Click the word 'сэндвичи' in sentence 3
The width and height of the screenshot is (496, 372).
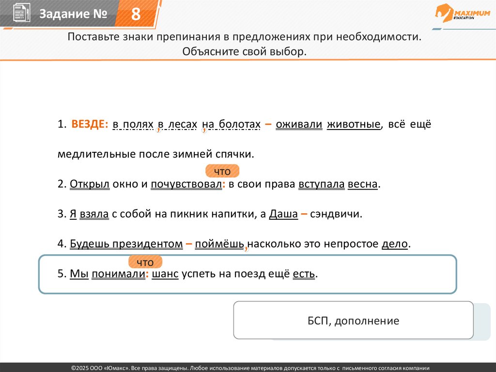334,214
